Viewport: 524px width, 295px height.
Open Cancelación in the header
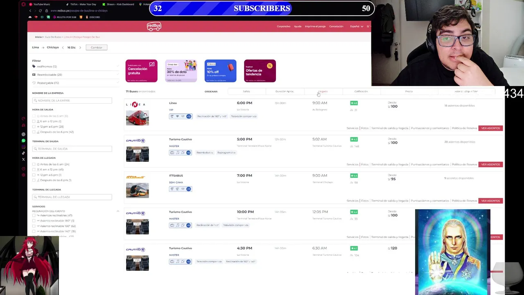pyautogui.click(x=336, y=26)
